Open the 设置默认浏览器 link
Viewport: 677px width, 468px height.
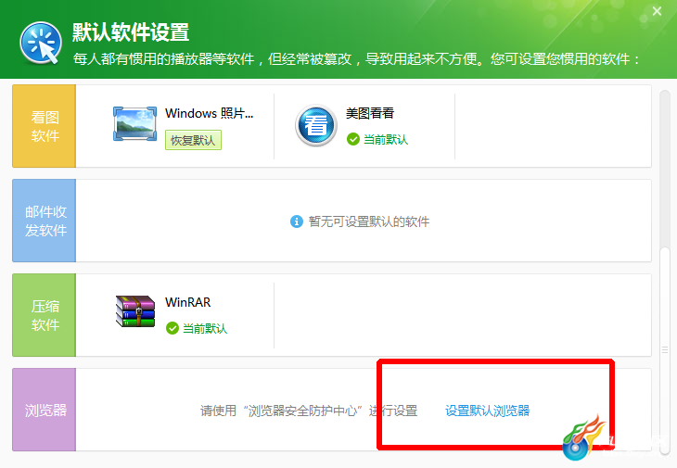pyautogui.click(x=487, y=411)
